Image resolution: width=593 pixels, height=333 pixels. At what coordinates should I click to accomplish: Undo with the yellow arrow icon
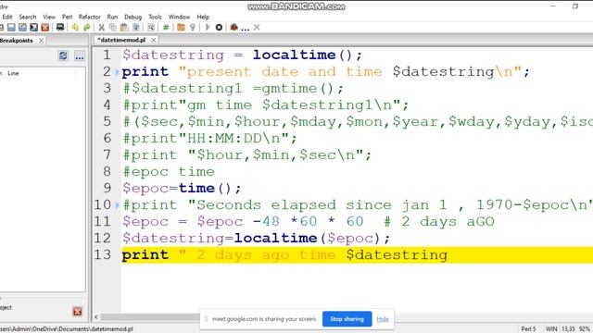click(75, 27)
